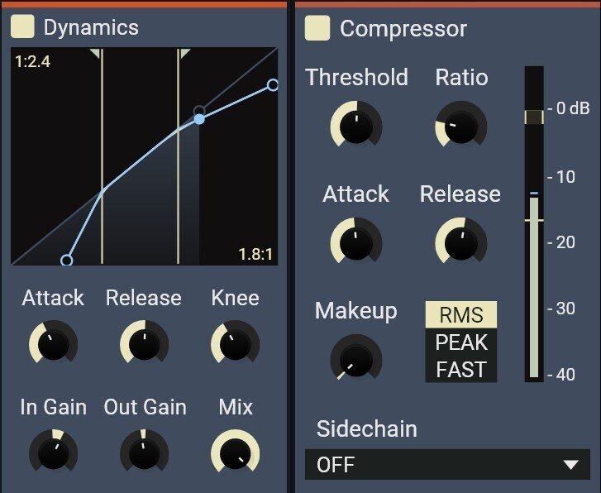This screenshot has width=601, height=493.
Task: Click the Makeup gain knob
Action: click(x=356, y=358)
